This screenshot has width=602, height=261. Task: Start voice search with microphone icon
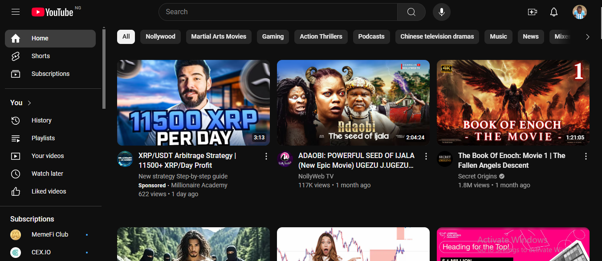pyautogui.click(x=442, y=12)
